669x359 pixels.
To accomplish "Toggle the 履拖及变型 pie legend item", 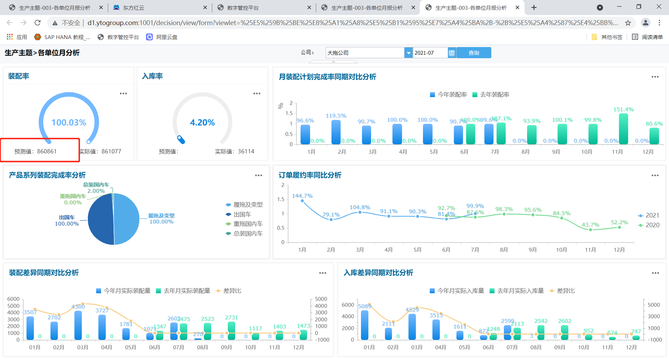I will pyautogui.click(x=244, y=205).
